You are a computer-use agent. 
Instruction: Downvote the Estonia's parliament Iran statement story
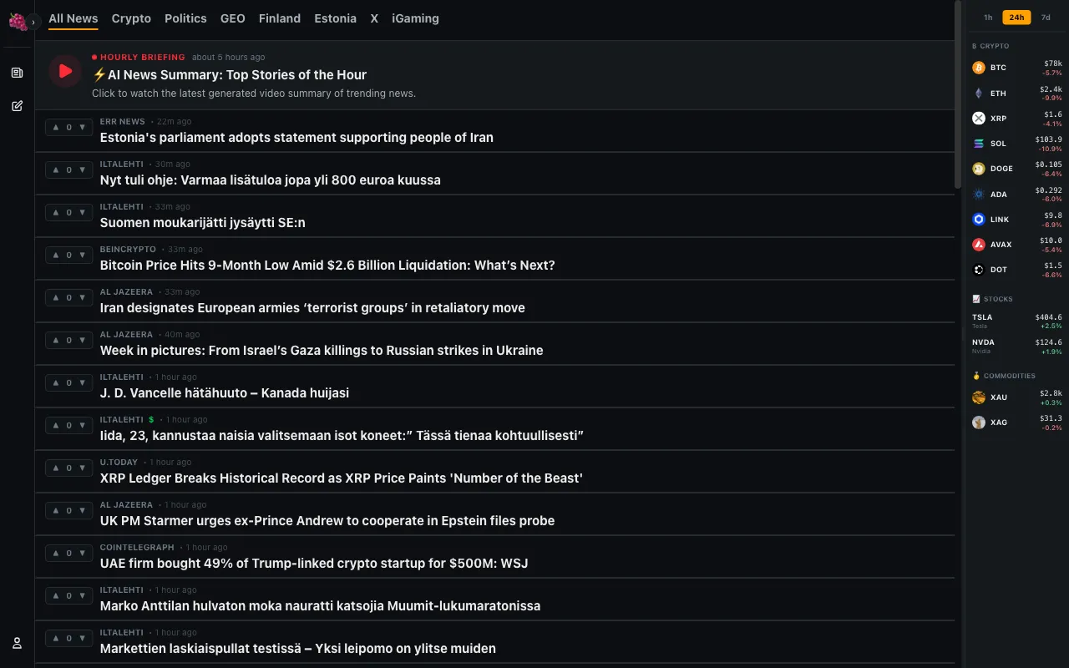(82, 128)
